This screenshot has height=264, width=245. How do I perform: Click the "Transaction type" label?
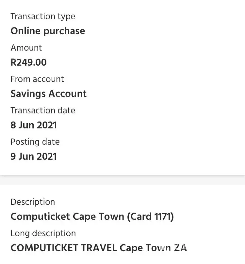coord(43,16)
